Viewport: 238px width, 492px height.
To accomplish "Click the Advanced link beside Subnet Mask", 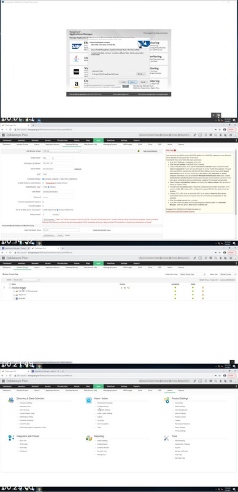I will click(x=78, y=169).
